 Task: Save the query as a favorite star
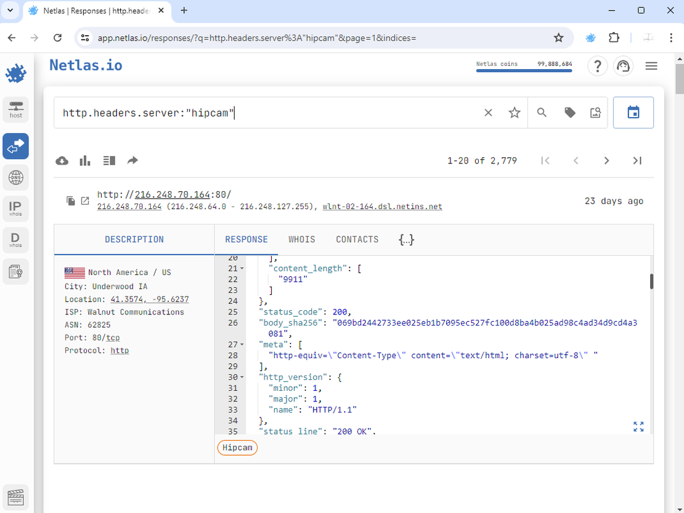(515, 112)
